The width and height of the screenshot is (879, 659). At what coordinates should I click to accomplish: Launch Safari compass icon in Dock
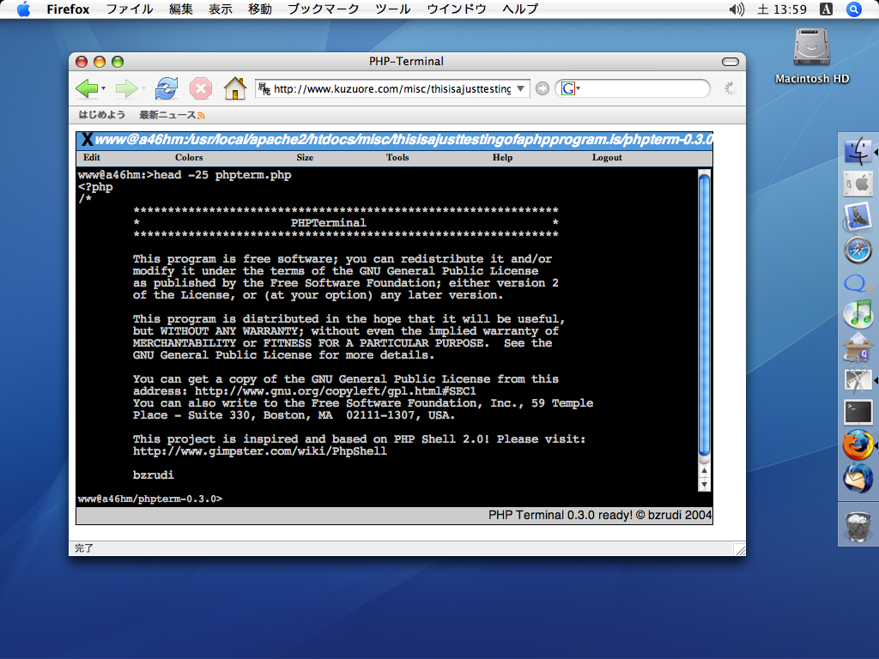[858, 250]
